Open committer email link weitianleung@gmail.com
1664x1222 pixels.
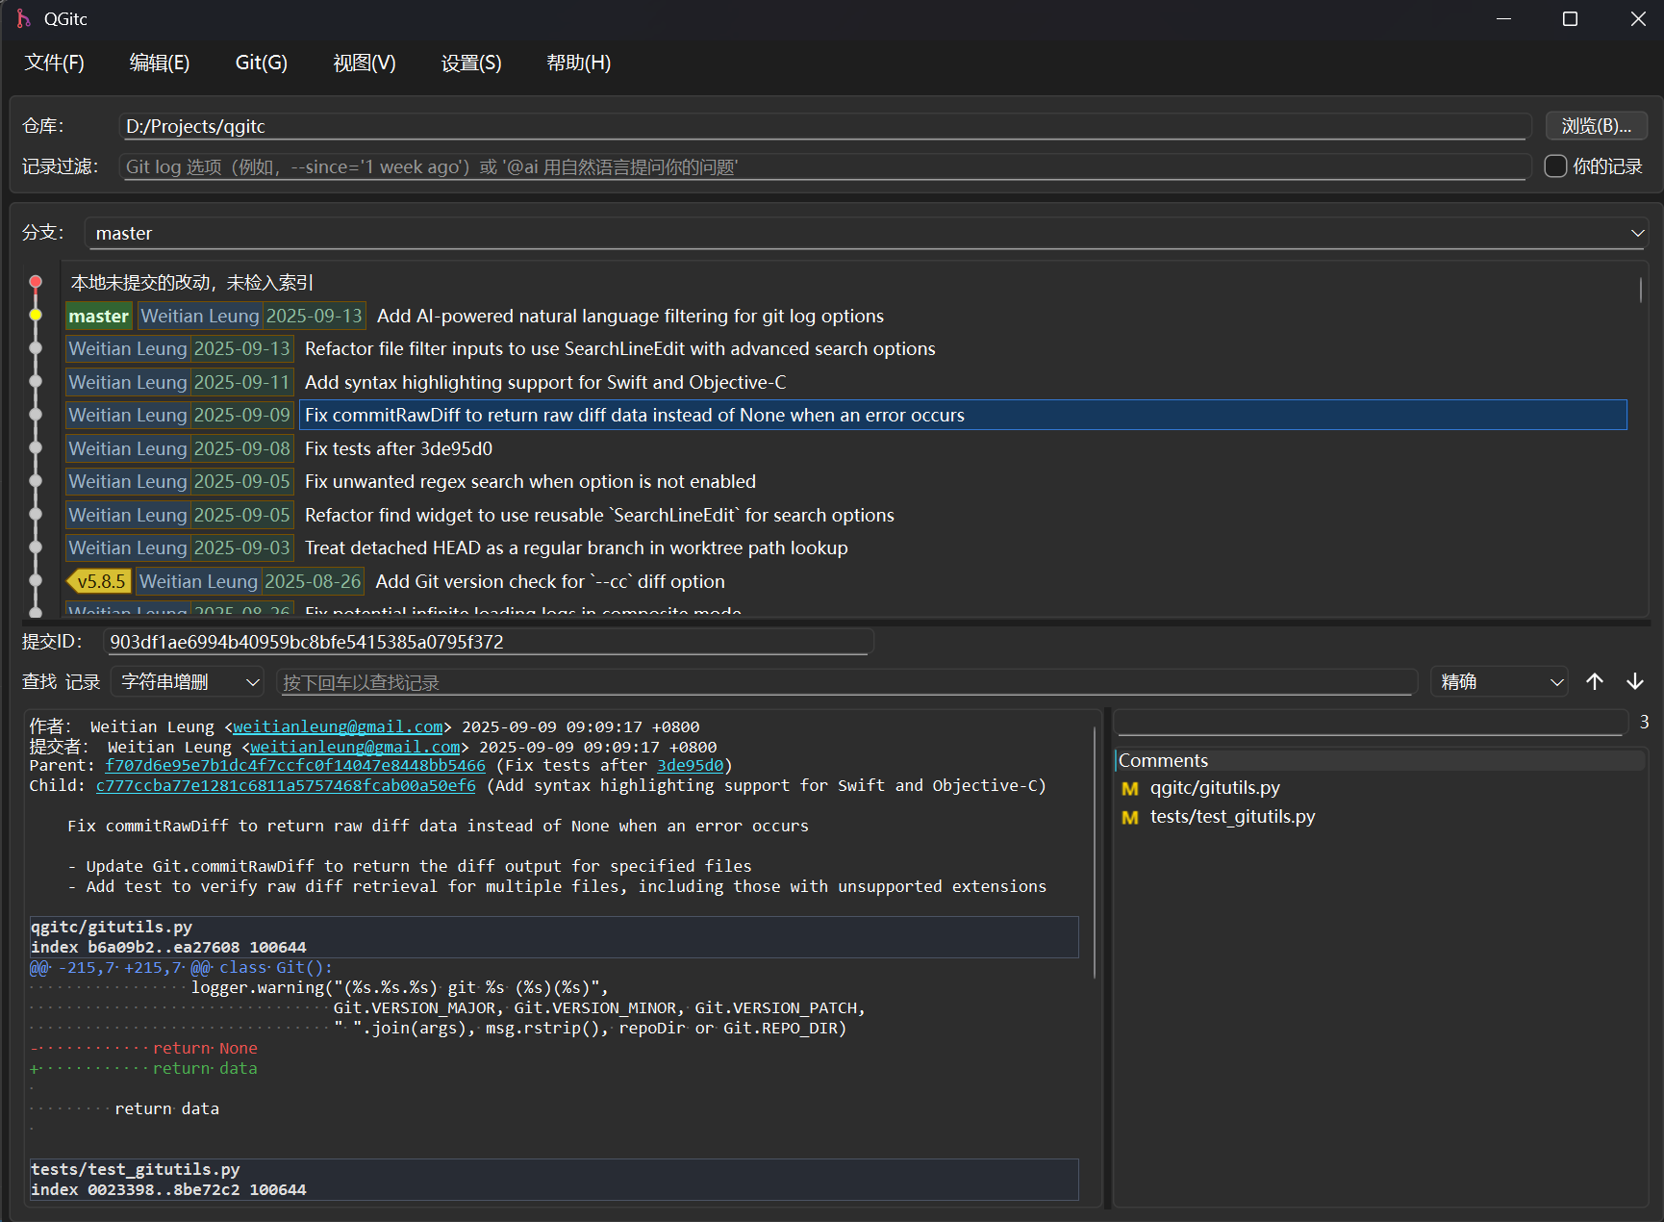[355, 747]
